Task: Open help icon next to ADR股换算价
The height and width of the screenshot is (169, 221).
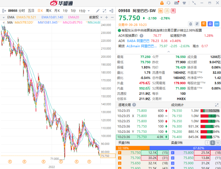Action: pos(141,36)
